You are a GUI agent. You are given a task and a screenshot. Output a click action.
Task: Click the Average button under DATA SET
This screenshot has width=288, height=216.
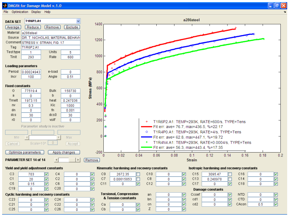[x=13, y=27]
